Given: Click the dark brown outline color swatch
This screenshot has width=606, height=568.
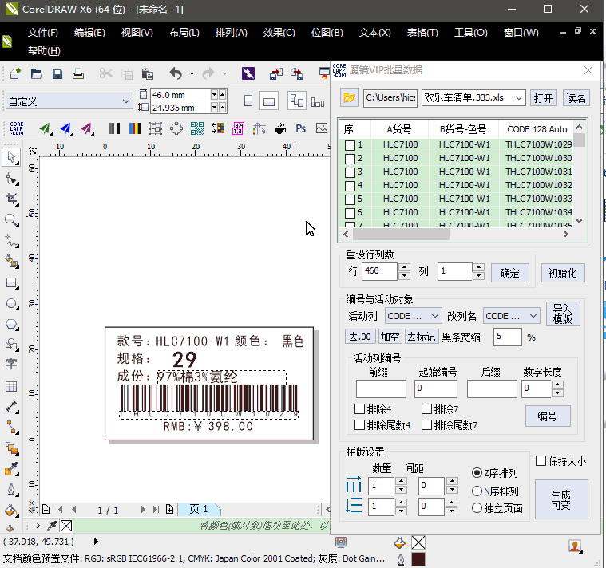Looking at the screenshot, I should 418,560.
